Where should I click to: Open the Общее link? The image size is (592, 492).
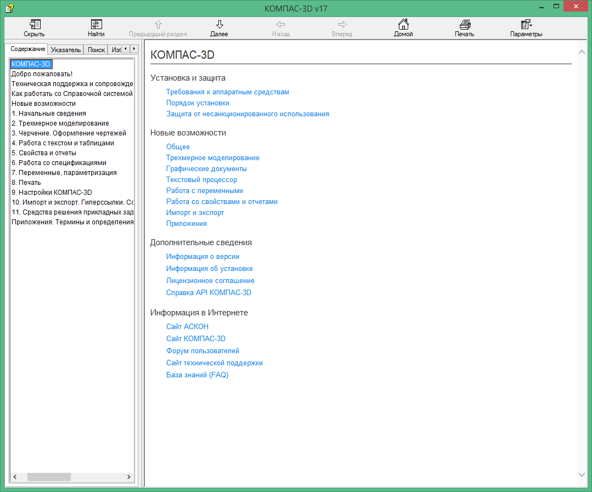pos(178,147)
